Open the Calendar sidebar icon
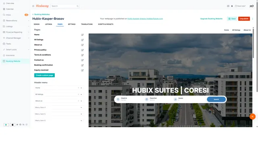 tap(4, 9)
